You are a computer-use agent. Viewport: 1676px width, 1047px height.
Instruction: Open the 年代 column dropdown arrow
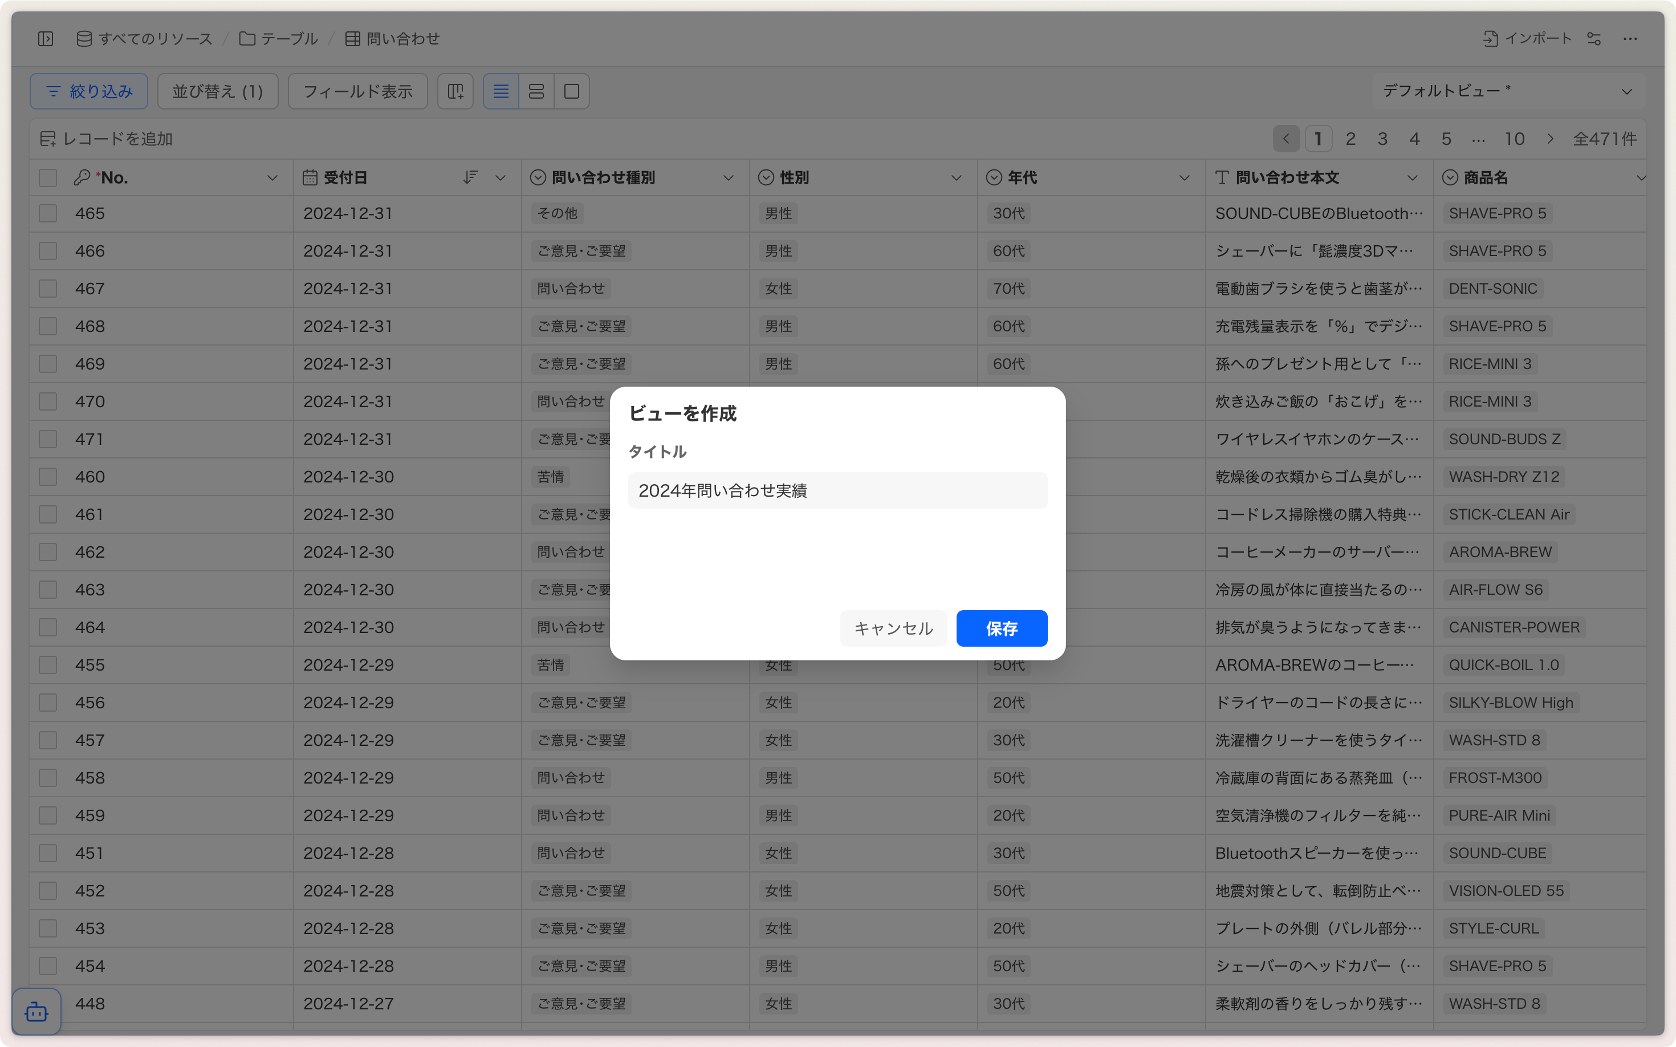[1185, 178]
